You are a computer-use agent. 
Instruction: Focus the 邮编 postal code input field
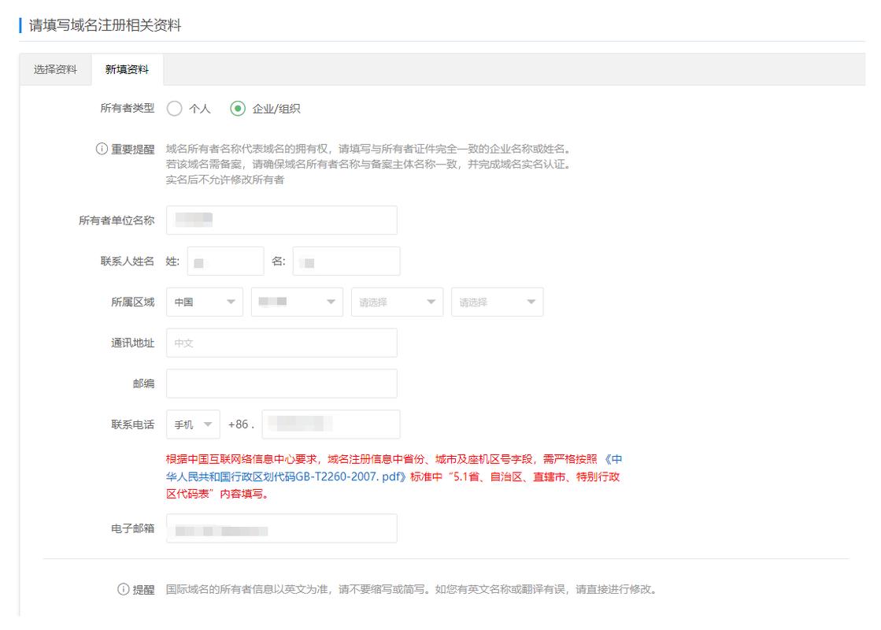282,384
